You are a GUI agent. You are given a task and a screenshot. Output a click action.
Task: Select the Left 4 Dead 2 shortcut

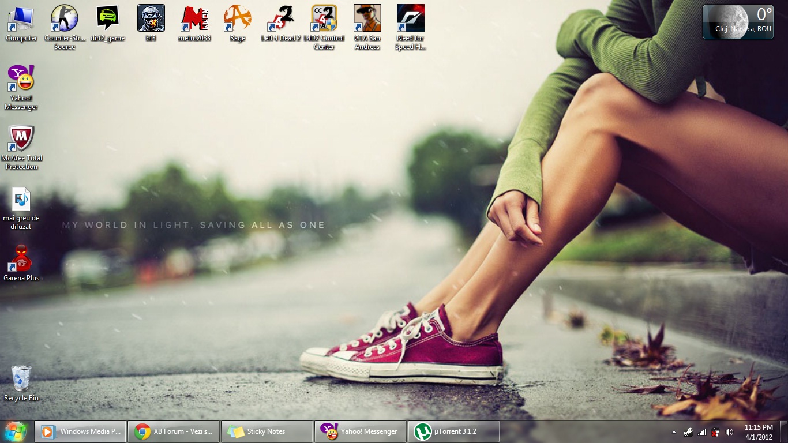[x=281, y=19]
